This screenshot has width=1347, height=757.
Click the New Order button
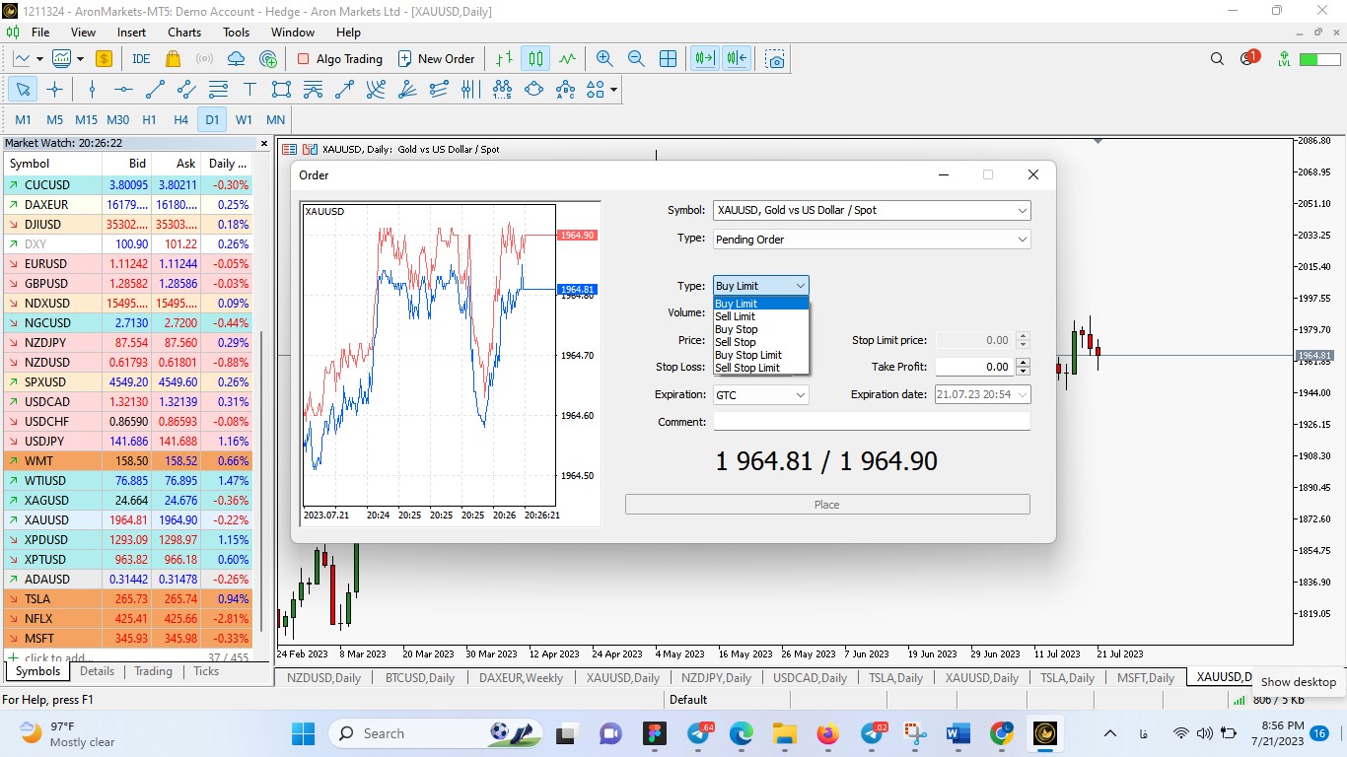[x=436, y=59]
